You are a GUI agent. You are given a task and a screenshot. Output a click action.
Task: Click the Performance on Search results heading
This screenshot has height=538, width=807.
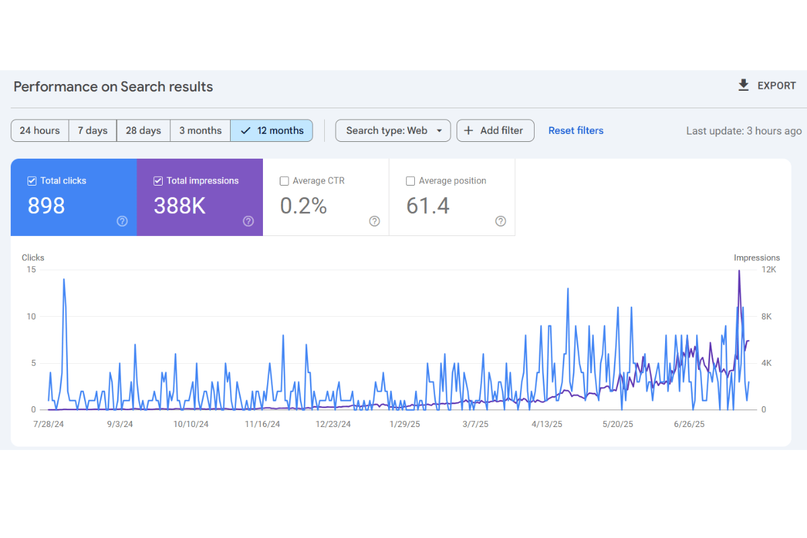pos(113,87)
